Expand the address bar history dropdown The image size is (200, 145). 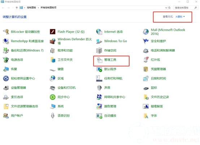point(166,8)
